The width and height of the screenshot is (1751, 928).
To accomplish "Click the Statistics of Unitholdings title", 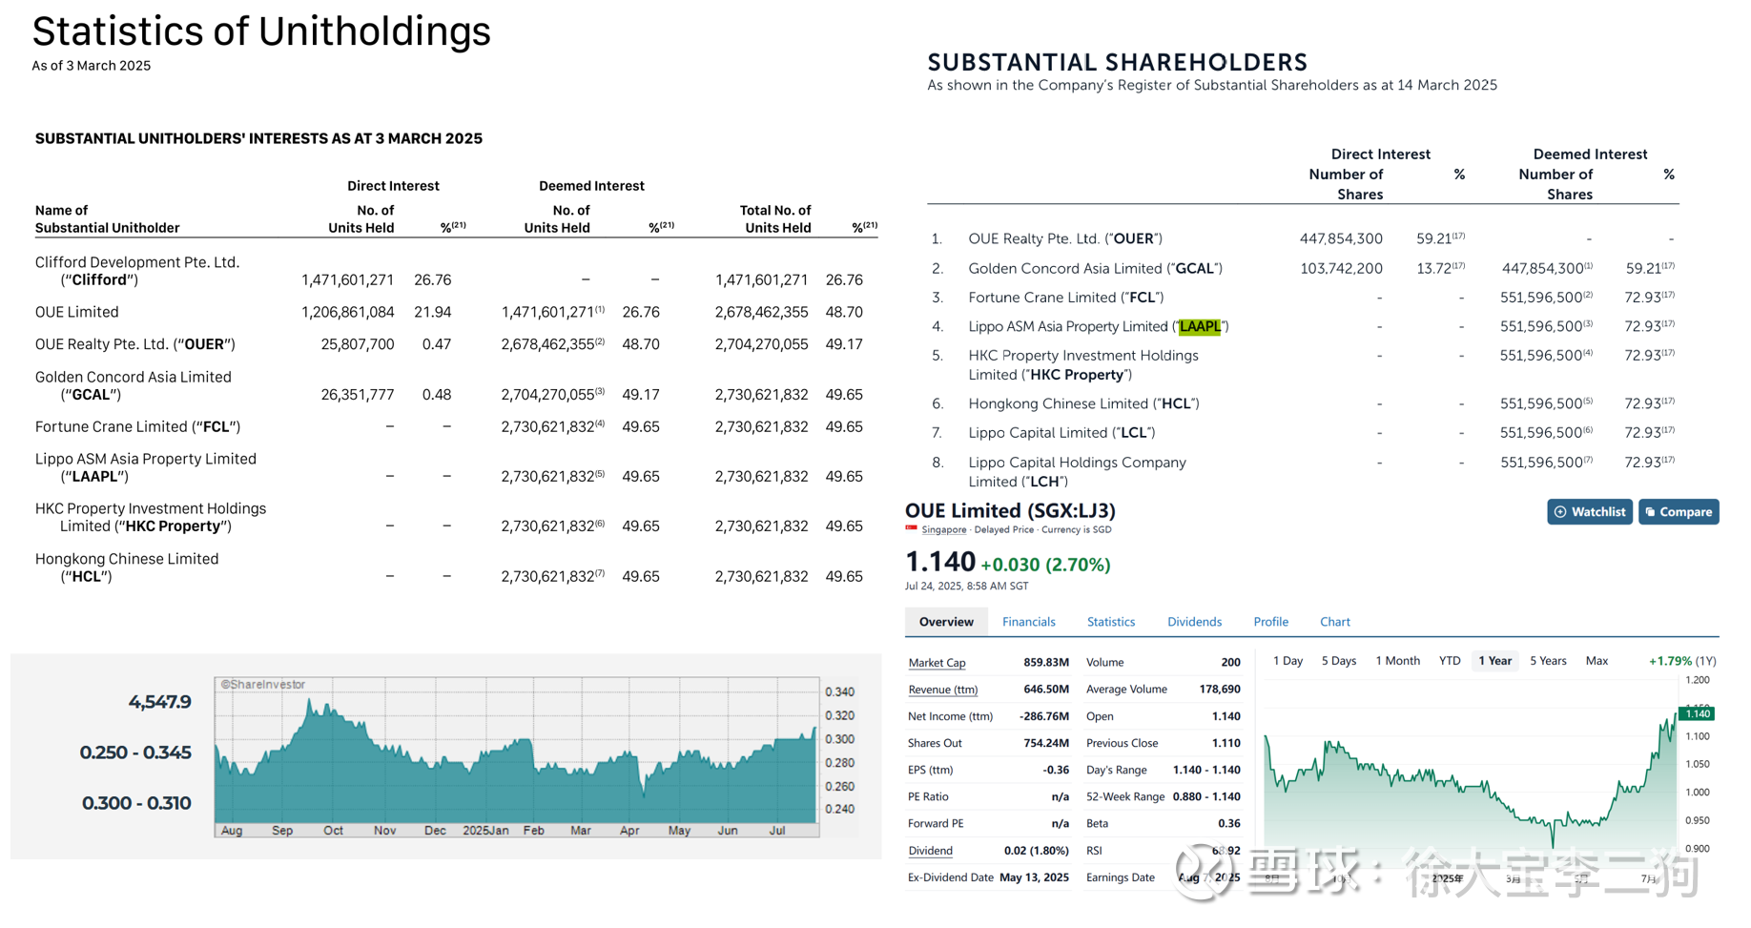I will tap(261, 31).
